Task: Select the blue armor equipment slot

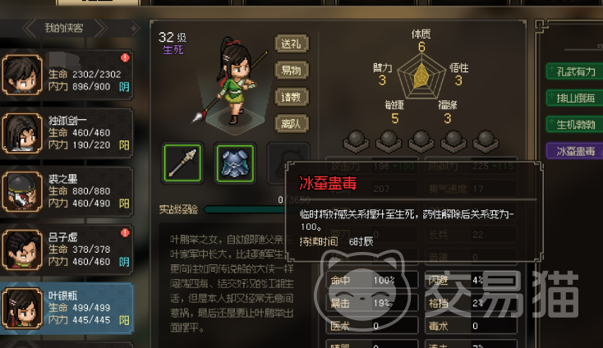Action: pos(235,163)
